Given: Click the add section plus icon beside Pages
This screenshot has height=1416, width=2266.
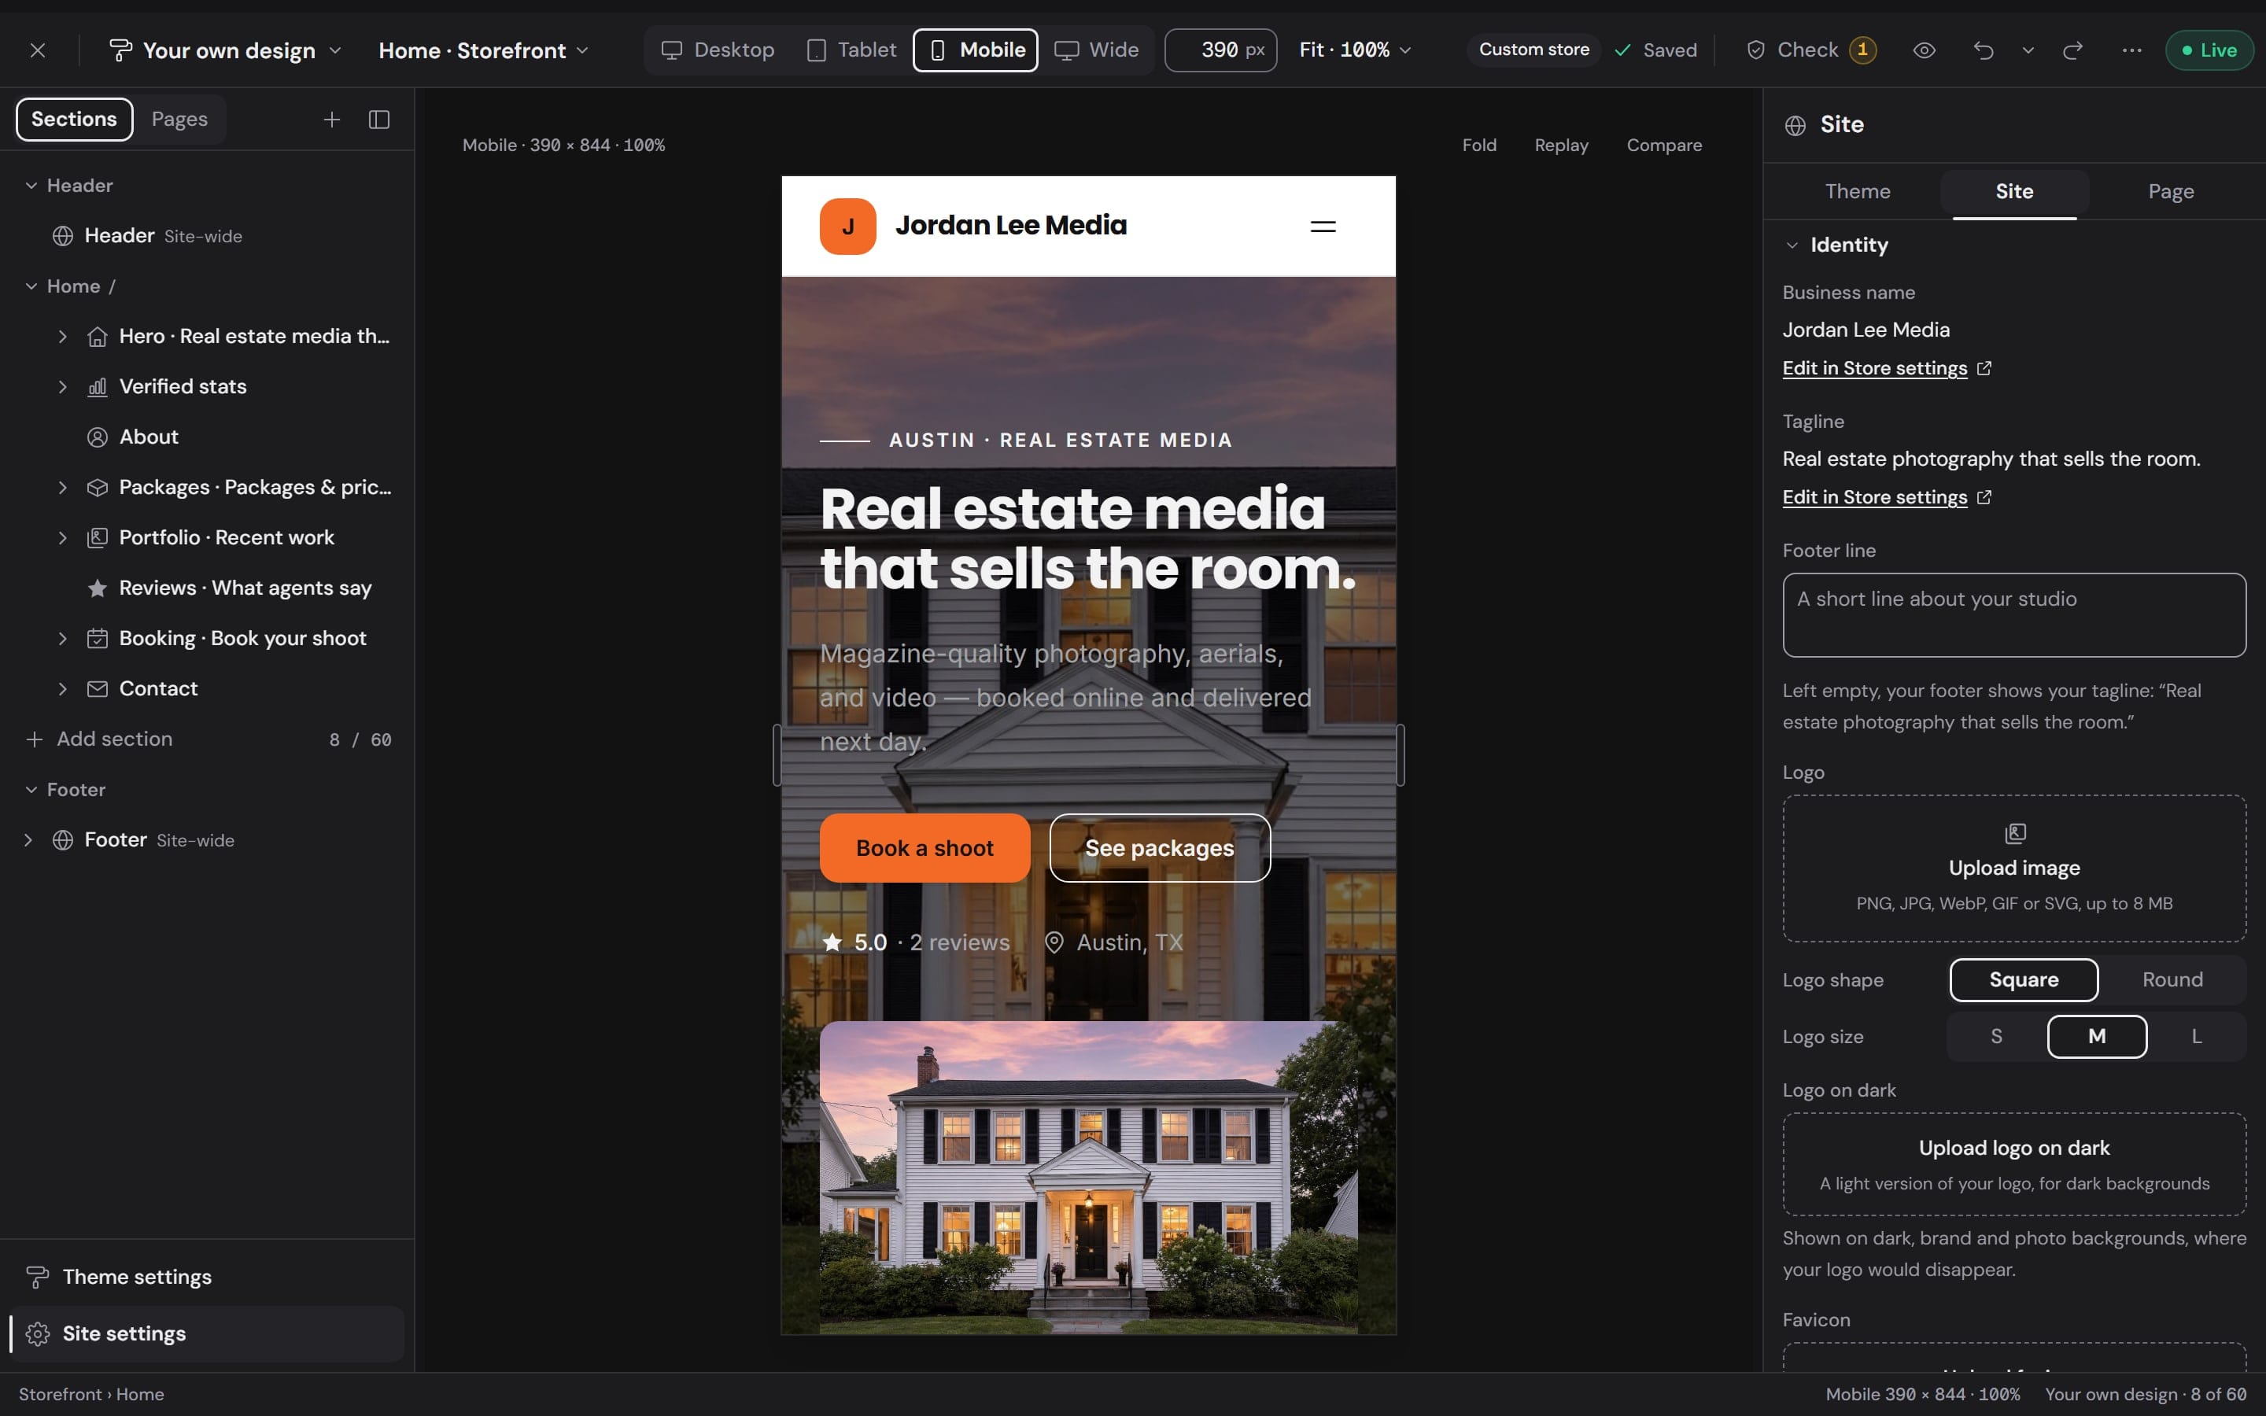Looking at the screenshot, I should pos(331,120).
